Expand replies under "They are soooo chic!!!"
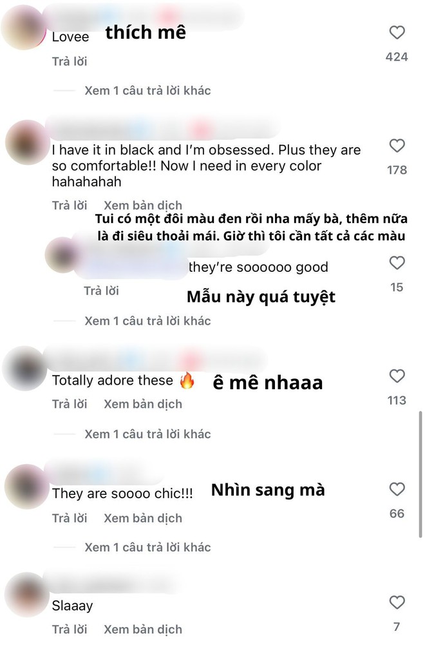Viewport: 425px width, 656px height. coord(147,547)
